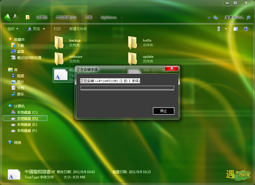Click the software folder name
This screenshot has width=255, height=185.
click(x=76, y=57)
